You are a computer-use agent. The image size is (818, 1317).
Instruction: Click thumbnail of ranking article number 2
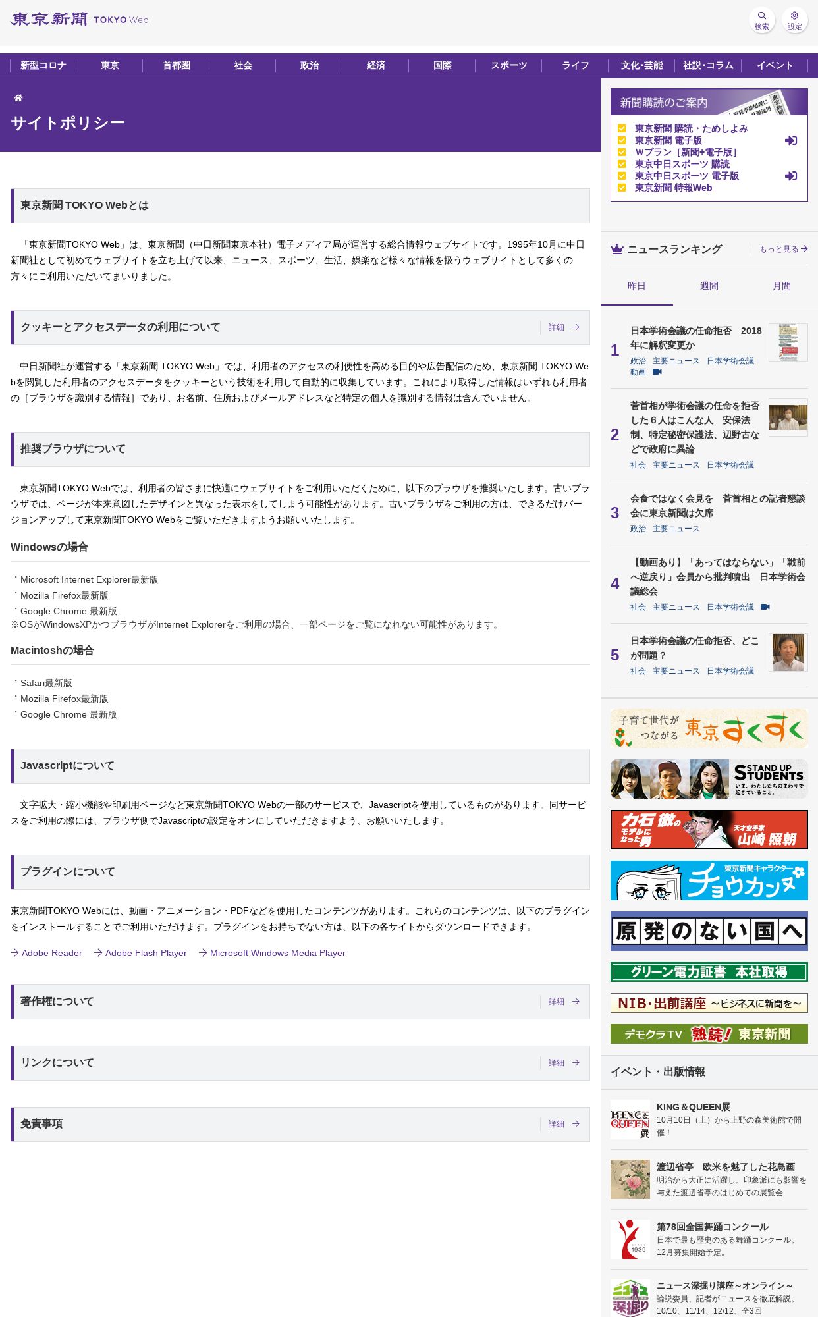pyautogui.click(x=788, y=417)
